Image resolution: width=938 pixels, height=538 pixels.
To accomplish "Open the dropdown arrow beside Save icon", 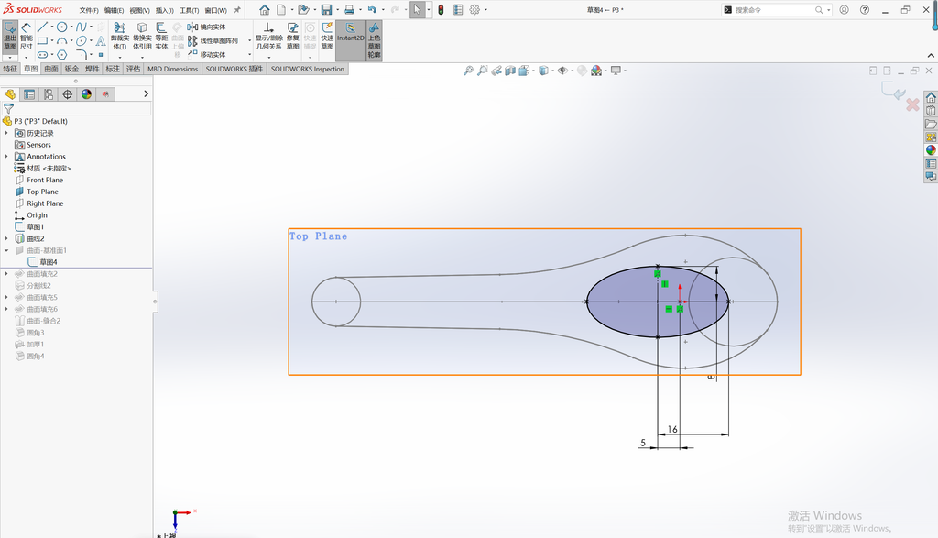I will point(337,10).
